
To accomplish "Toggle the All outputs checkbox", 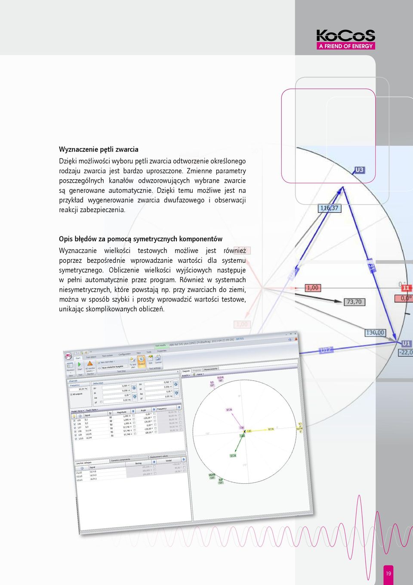I will point(71,394).
